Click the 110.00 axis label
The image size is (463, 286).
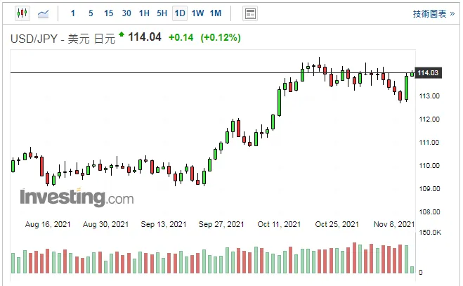429,165
